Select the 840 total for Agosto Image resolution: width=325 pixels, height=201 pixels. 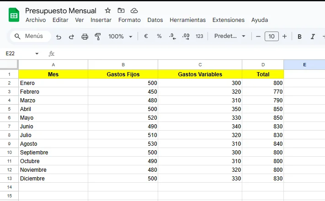click(263, 143)
